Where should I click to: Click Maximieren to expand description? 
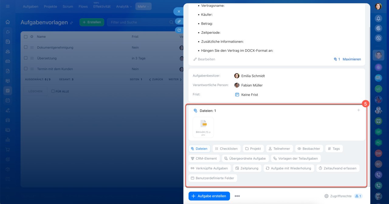point(352,59)
